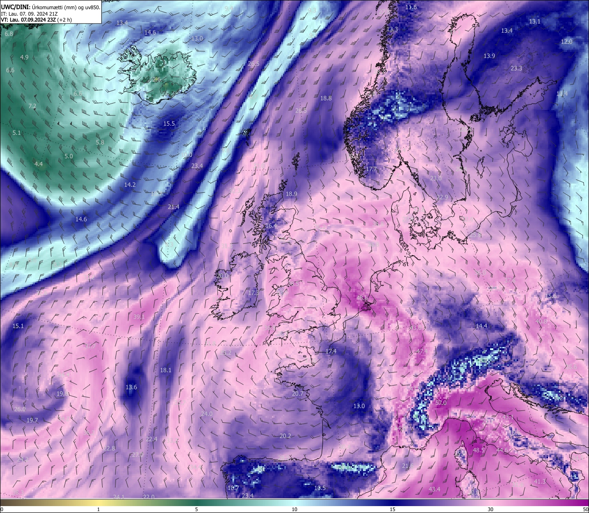Click the 20.7 value near Brittany
The height and width of the screenshot is (513, 589).
(x=298, y=393)
